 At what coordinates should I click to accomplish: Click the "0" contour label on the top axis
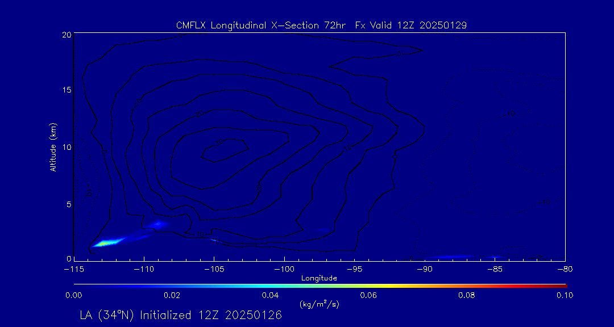click(x=180, y=36)
